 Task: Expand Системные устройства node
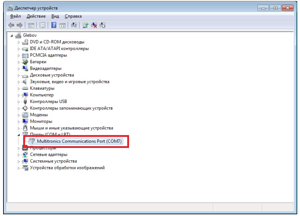(19, 161)
